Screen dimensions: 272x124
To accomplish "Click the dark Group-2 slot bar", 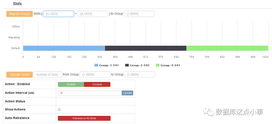I will tap(146, 48).
